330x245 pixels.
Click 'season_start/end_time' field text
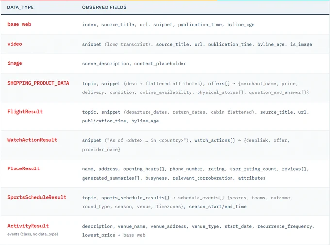tap(217, 207)
